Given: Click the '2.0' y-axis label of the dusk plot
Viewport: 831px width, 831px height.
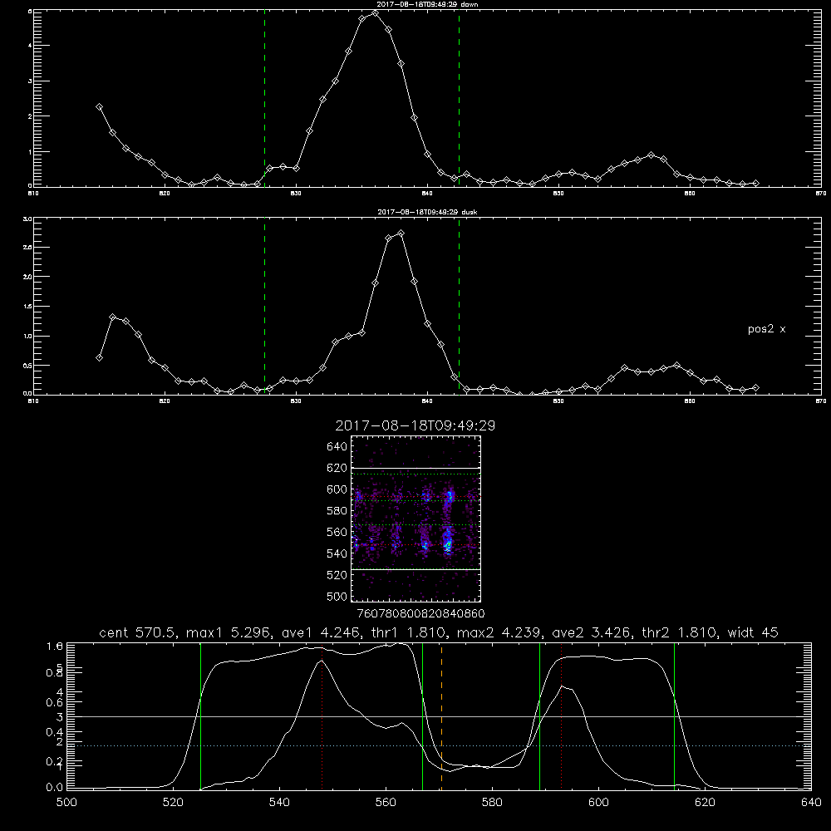Looking at the screenshot, I should [28, 277].
